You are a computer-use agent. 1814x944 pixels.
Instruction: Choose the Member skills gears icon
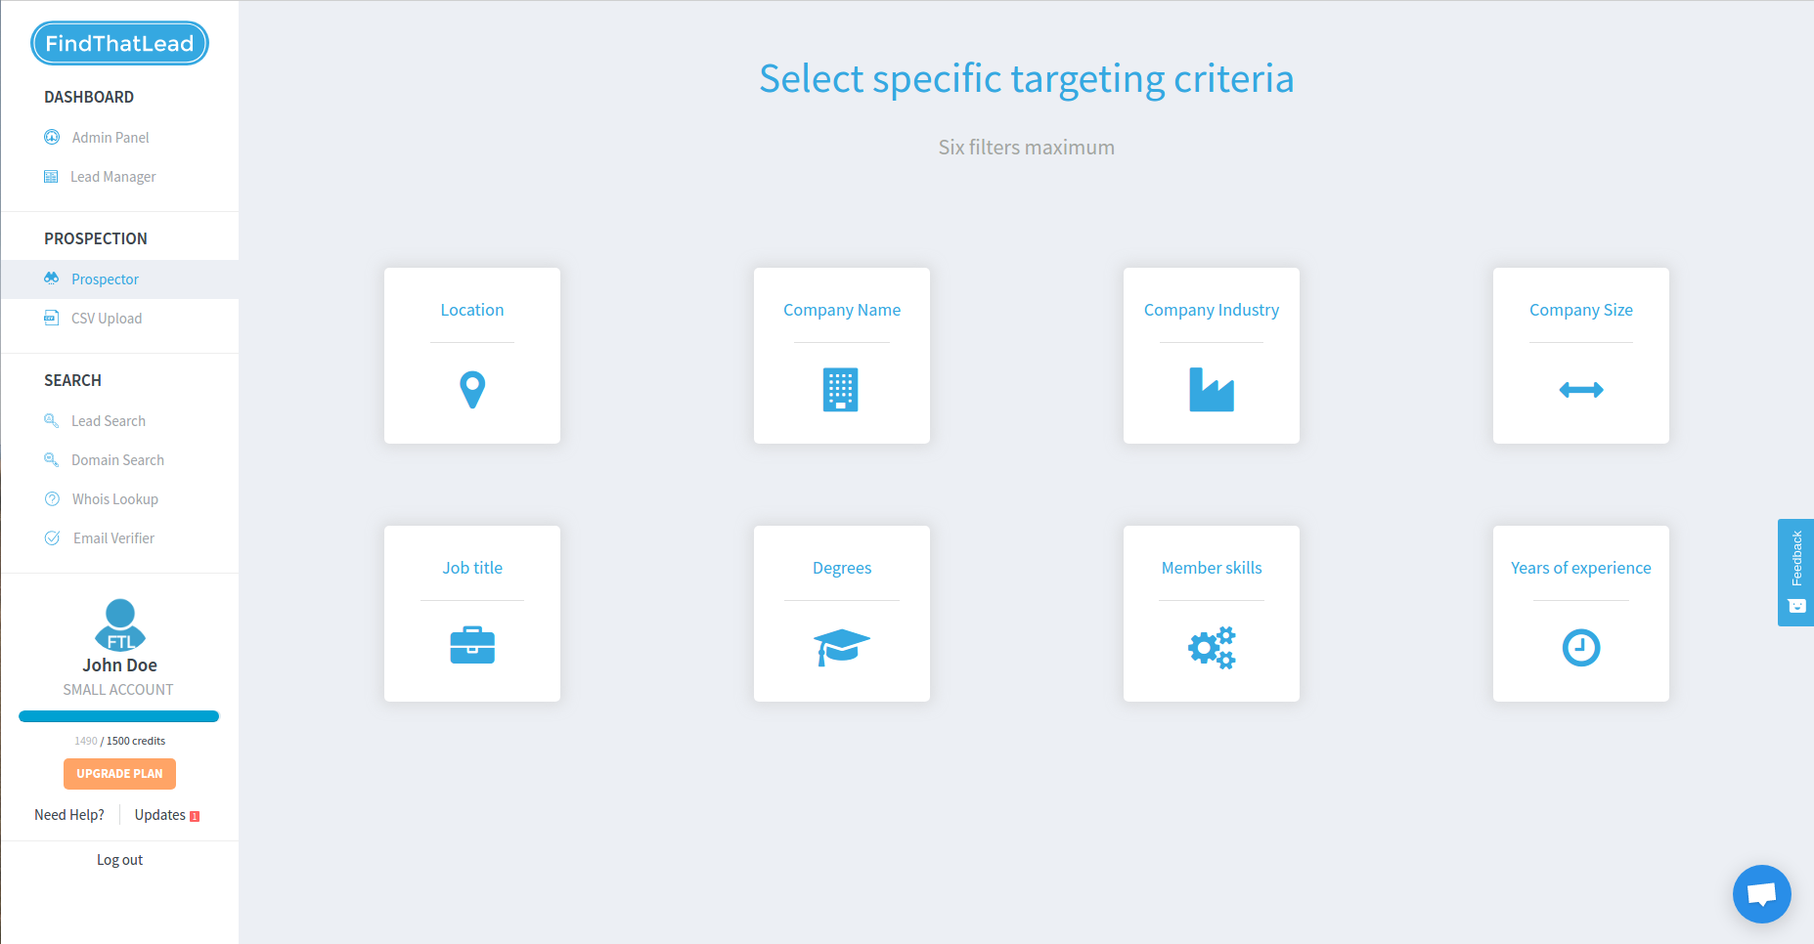coord(1211,647)
